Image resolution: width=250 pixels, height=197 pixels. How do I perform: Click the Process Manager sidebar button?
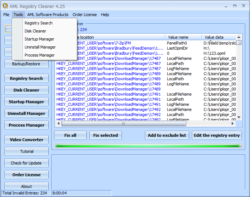(26, 125)
